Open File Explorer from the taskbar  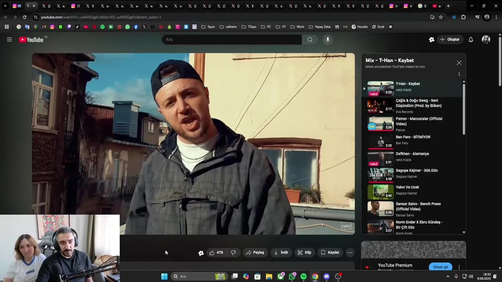click(x=269, y=277)
